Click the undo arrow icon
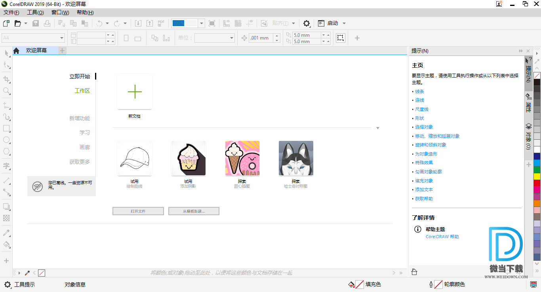541x292 pixels. pos(99,23)
